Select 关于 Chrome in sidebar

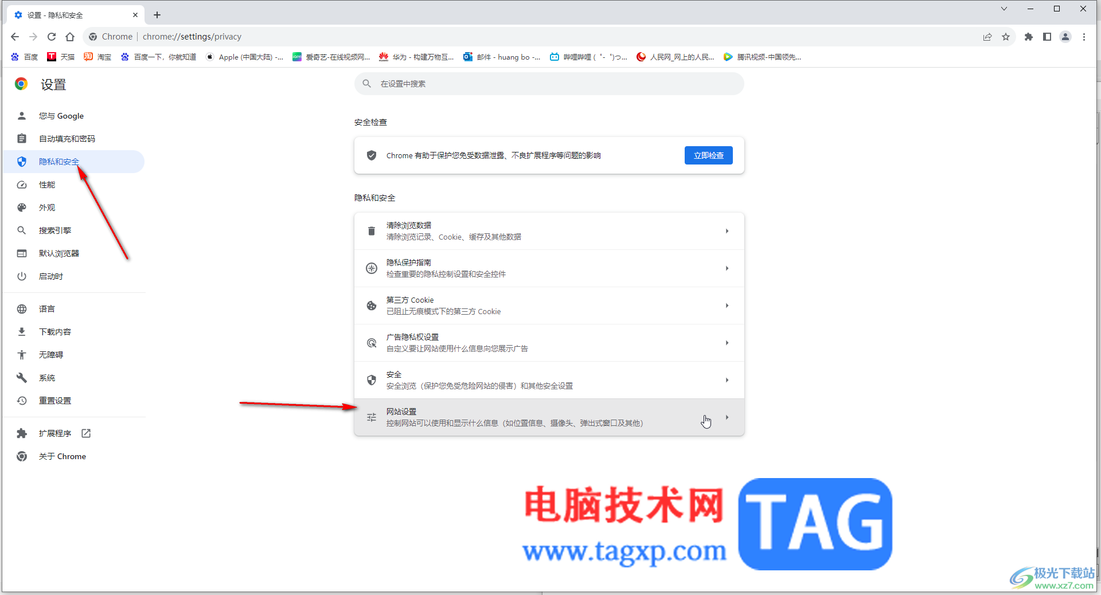pos(73,456)
